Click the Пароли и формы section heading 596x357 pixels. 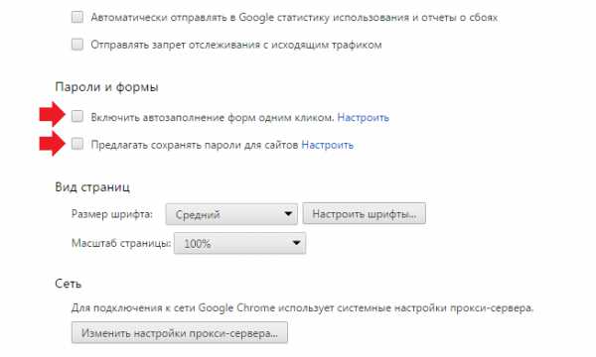coord(106,87)
